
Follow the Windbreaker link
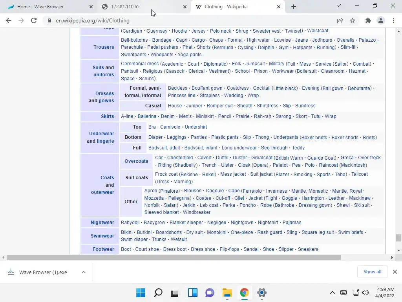197,212
